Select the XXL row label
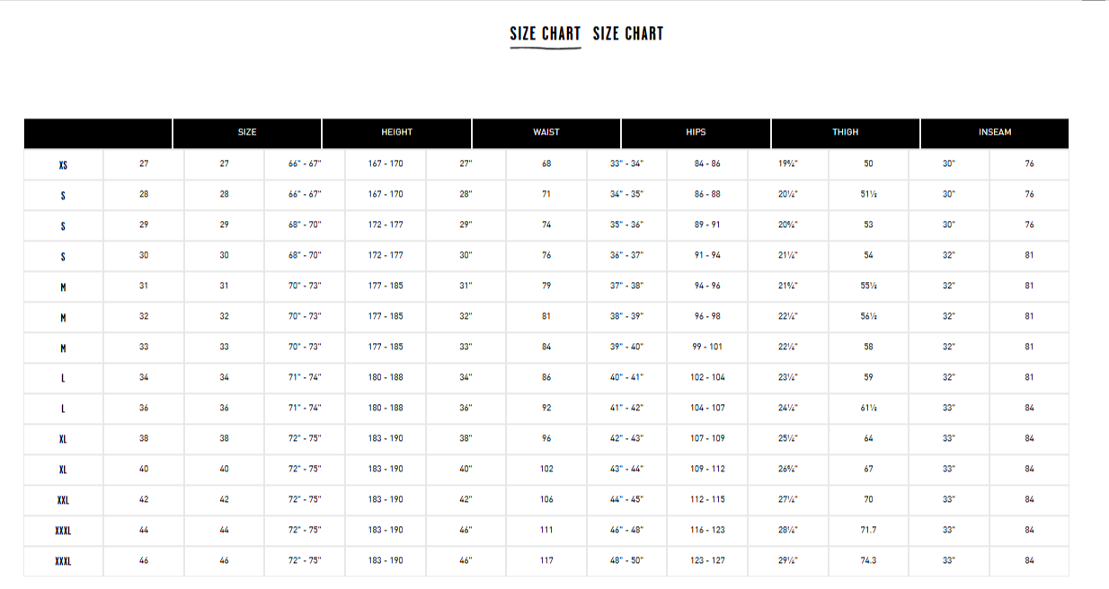This screenshot has width=1109, height=589. click(63, 500)
